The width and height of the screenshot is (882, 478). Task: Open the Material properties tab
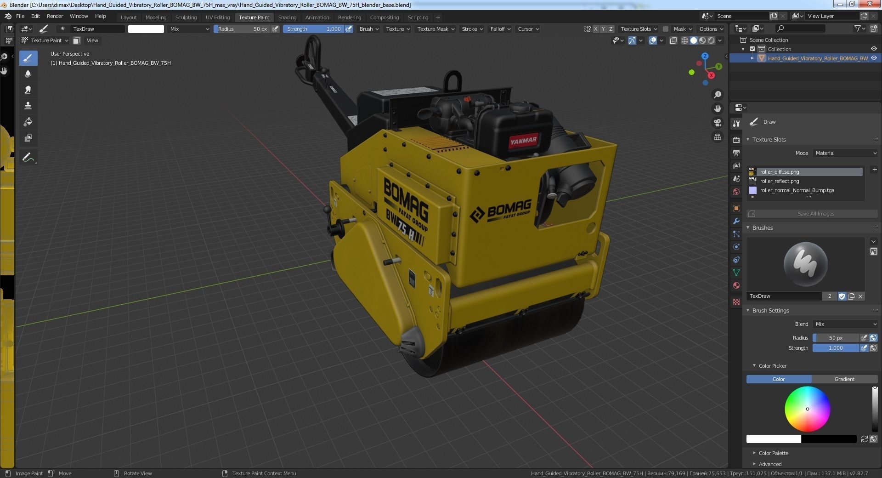pos(736,285)
